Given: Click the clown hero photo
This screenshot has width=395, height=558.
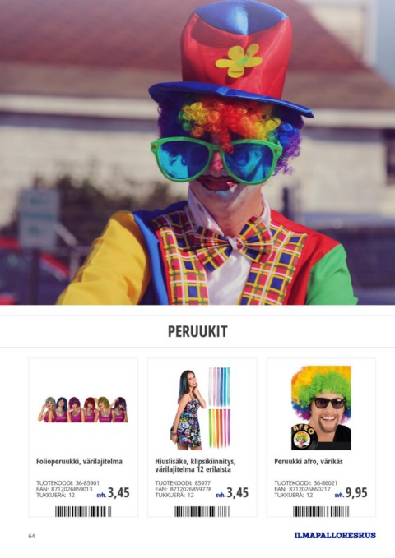Looking at the screenshot, I should click(197, 152).
